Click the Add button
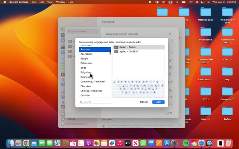239x149 pixels. coord(158,102)
